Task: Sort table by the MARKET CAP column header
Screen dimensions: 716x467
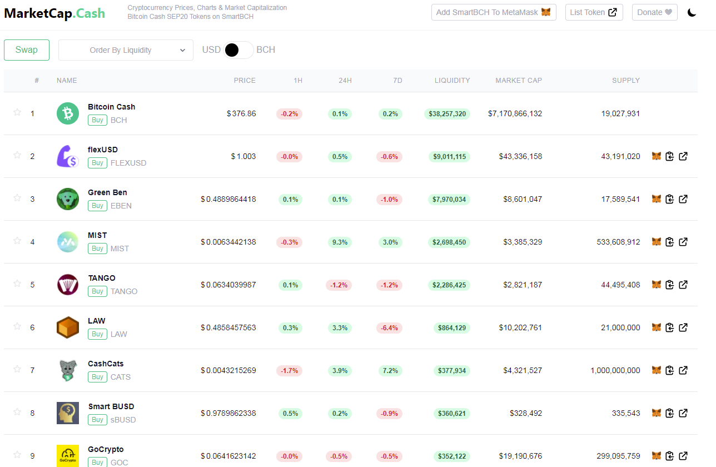Action: [x=519, y=81]
